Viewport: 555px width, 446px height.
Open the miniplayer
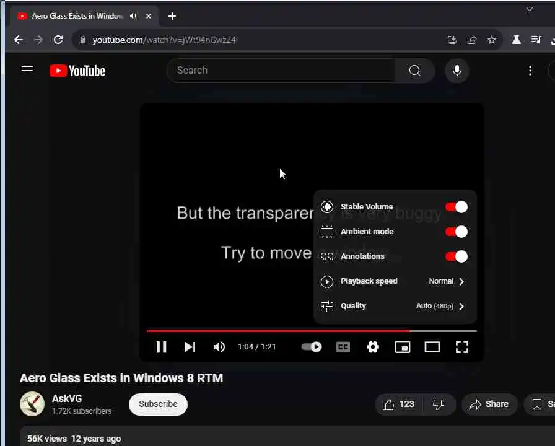pos(403,347)
